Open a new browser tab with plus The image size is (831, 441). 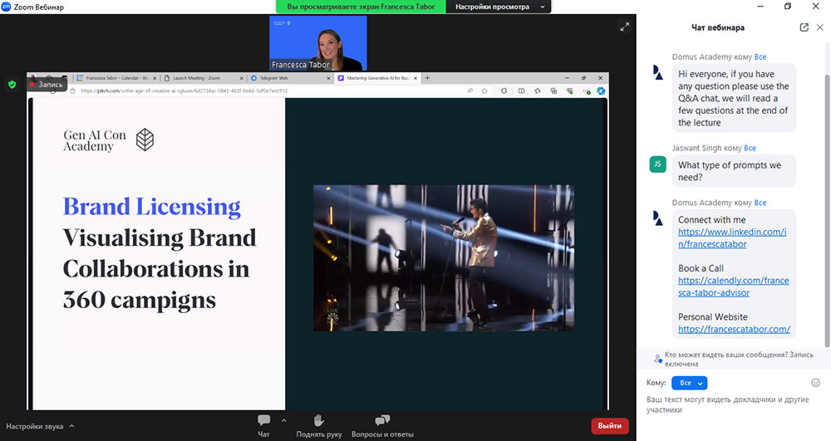pyautogui.click(x=427, y=78)
